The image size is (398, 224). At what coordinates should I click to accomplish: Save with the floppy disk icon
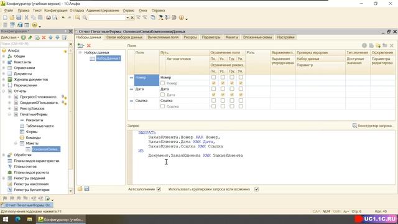(19, 17)
